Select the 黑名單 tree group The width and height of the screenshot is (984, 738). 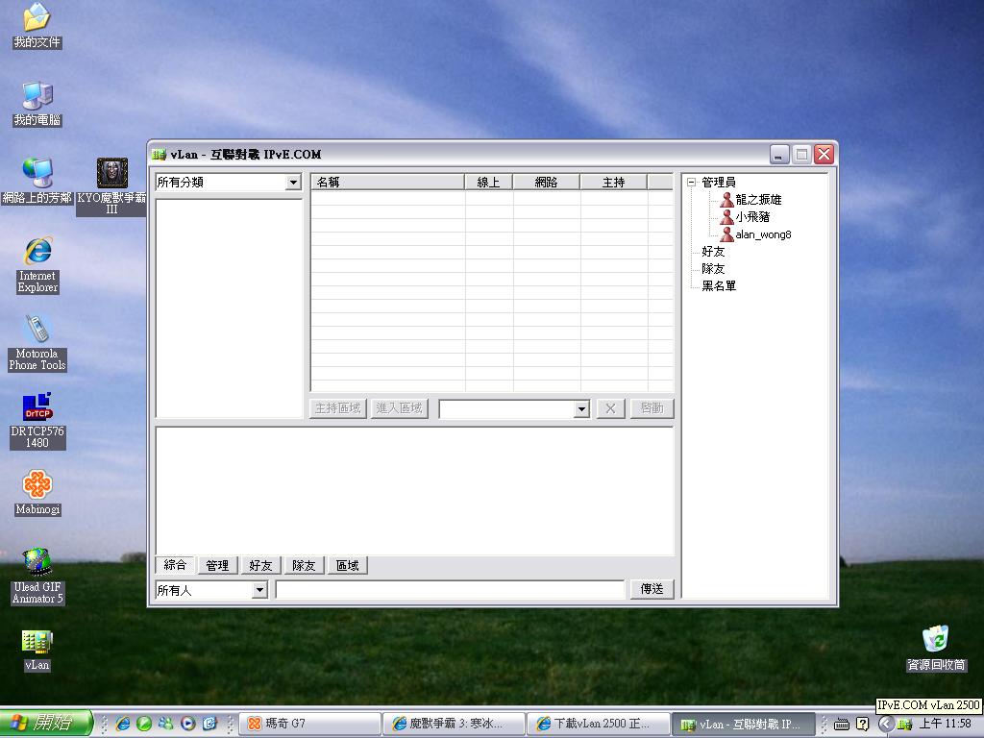click(719, 286)
